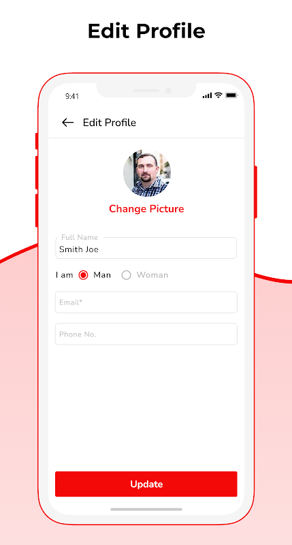Focus the Phone No. input field
The width and height of the screenshot is (292, 545).
click(x=146, y=334)
